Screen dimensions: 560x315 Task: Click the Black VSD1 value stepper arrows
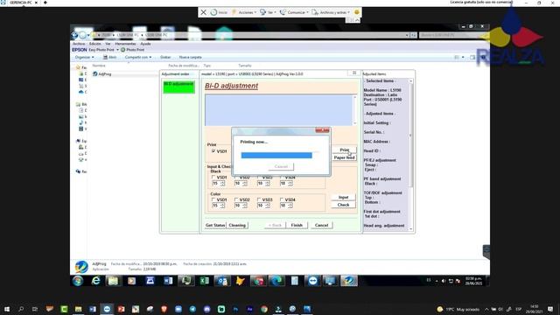223,183
